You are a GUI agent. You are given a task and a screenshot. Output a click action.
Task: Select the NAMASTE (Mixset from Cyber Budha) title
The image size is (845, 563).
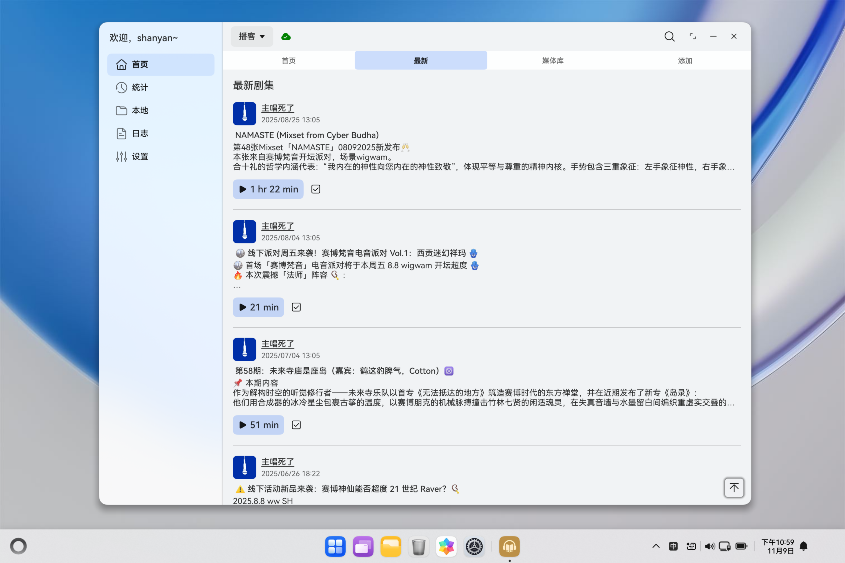point(307,135)
